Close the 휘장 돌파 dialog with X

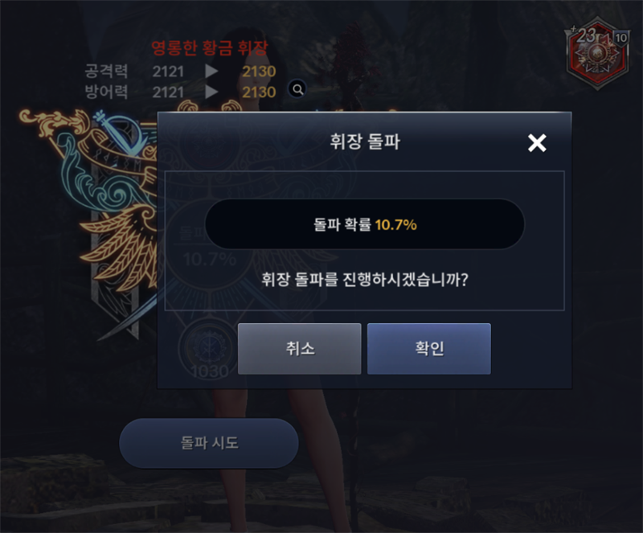tap(537, 143)
